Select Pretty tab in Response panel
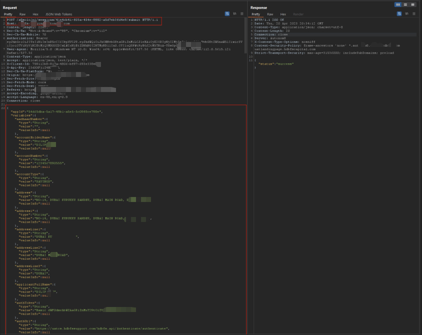The image size is (422, 335). pos(255,14)
